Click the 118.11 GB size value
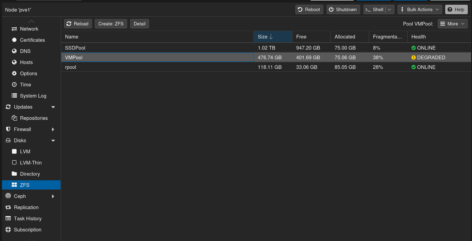The height and width of the screenshot is (241, 472). pos(270,67)
